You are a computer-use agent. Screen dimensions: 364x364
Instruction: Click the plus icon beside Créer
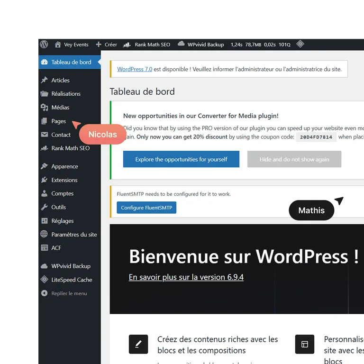(99, 45)
